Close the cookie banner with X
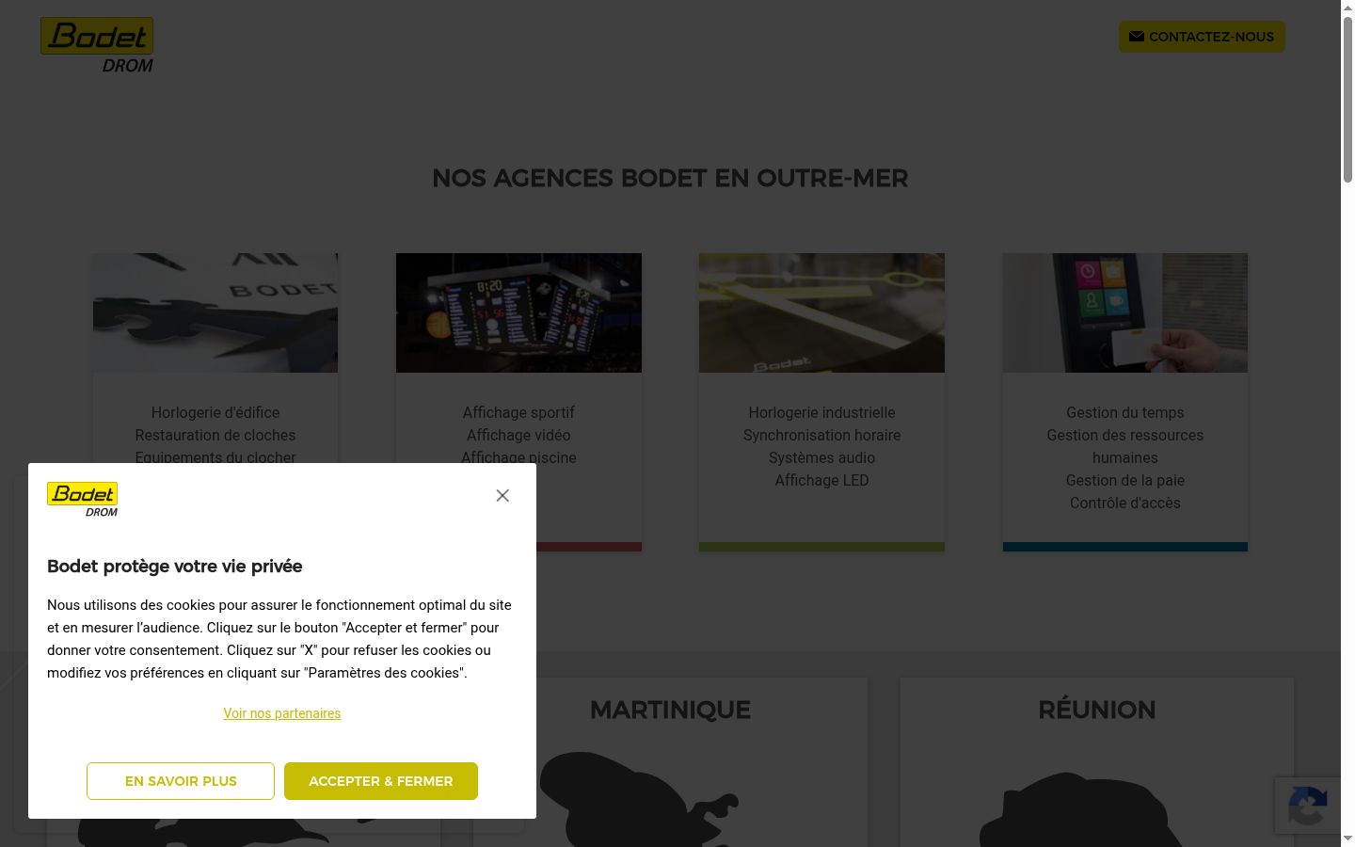Viewport: 1355px width, 847px height. point(502,496)
